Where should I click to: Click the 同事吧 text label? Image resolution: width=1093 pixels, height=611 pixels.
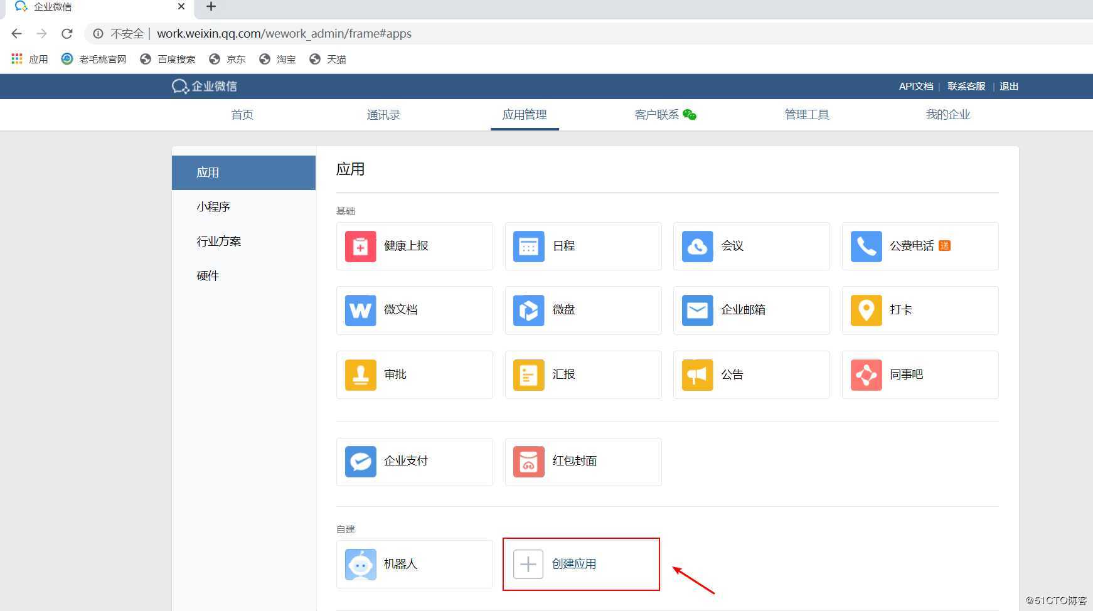(x=907, y=375)
